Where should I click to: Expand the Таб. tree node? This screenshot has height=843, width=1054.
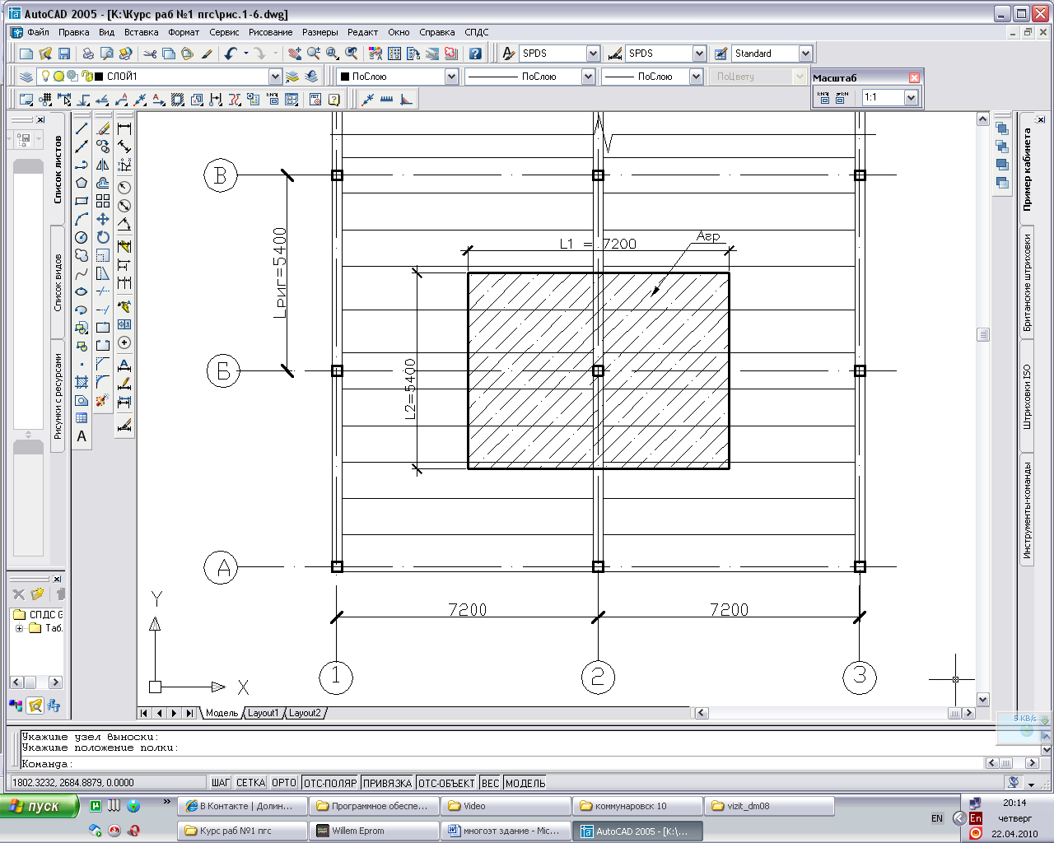pos(20,628)
